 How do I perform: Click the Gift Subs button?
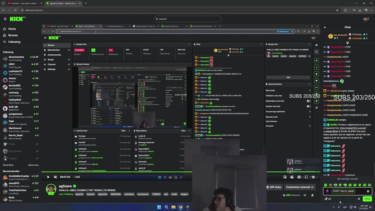274,187
